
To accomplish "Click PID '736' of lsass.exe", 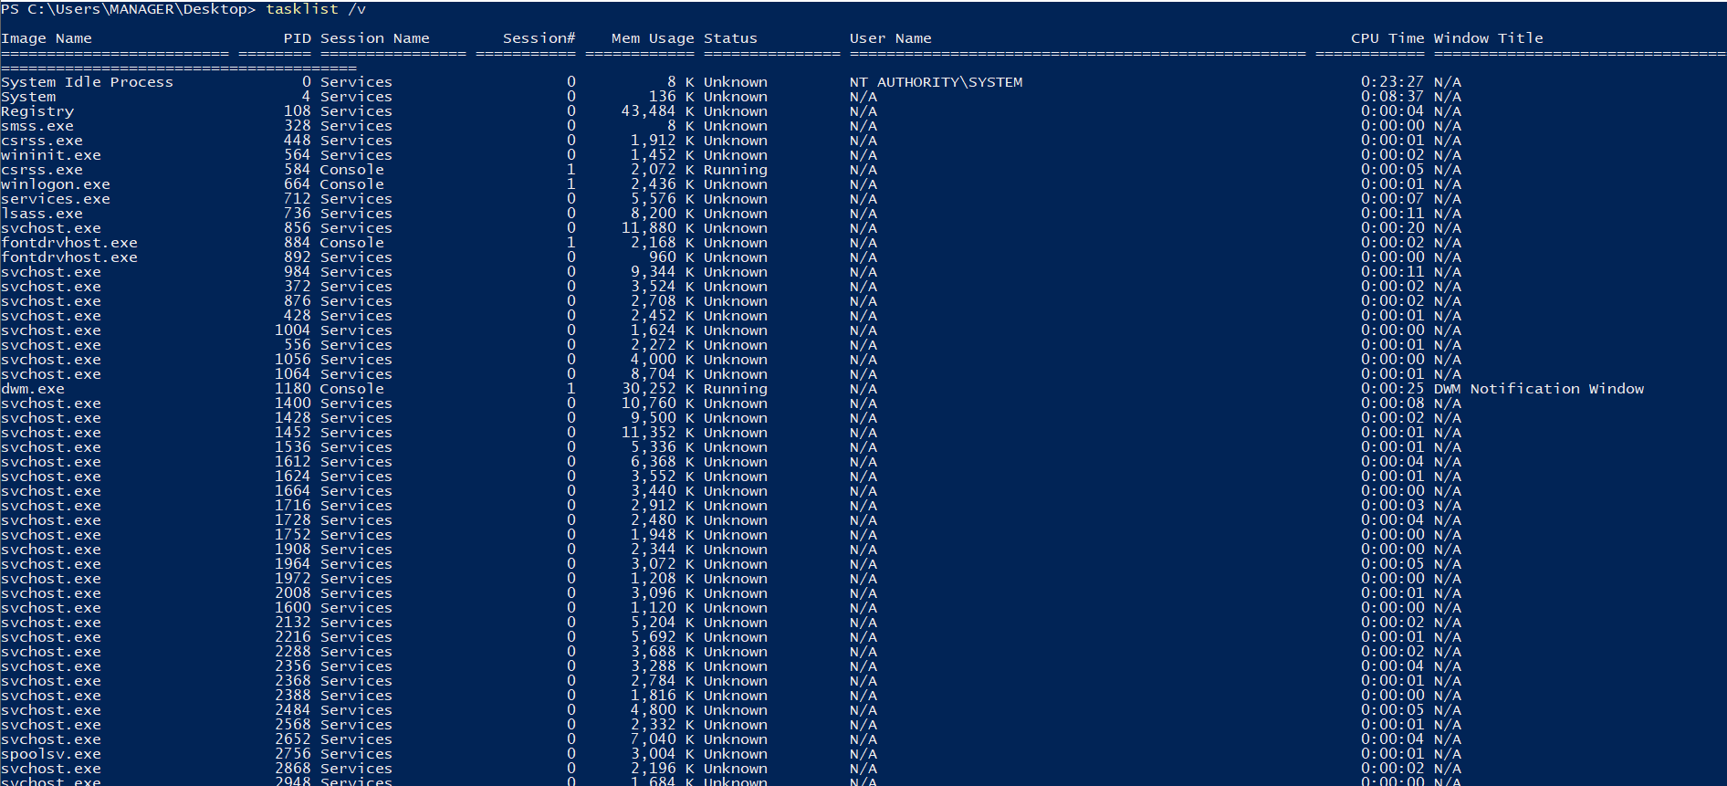I will tap(298, 214).
